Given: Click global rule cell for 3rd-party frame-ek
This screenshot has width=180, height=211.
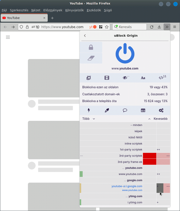Looking at the screenshot, I should (x=149, y=162).
